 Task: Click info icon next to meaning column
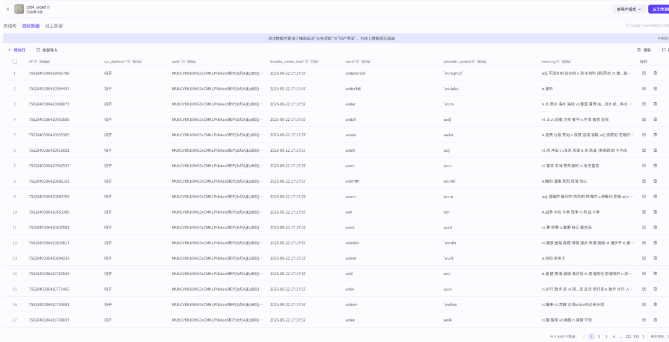point(558,61)
